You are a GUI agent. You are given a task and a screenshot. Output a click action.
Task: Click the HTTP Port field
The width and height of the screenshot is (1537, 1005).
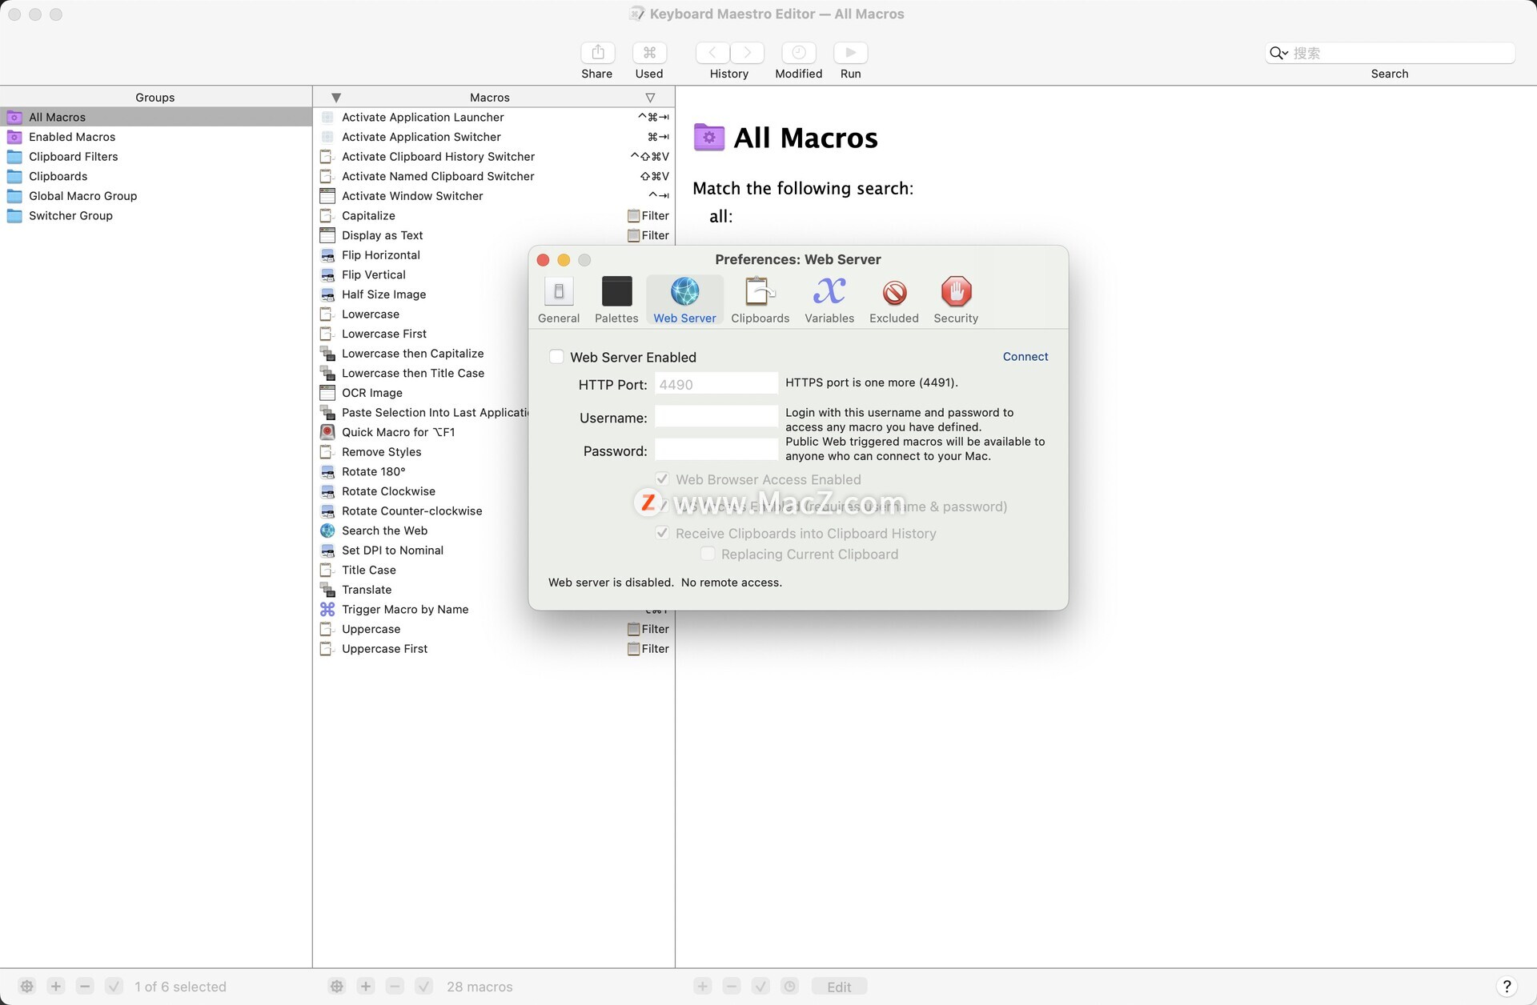pyautogui.click(x=716, y=384)
